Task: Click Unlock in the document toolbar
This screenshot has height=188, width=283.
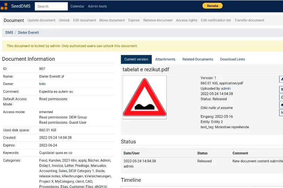Action: click(x=64, y=20)
